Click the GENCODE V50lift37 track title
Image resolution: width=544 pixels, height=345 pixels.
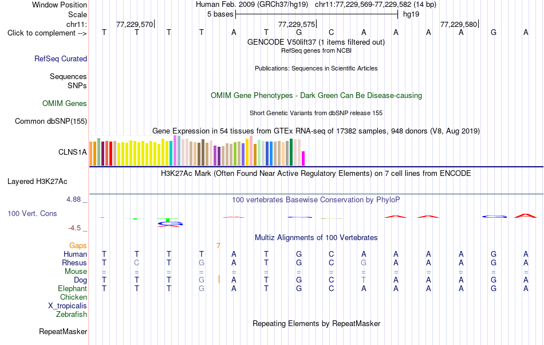[x=316, y=42]
